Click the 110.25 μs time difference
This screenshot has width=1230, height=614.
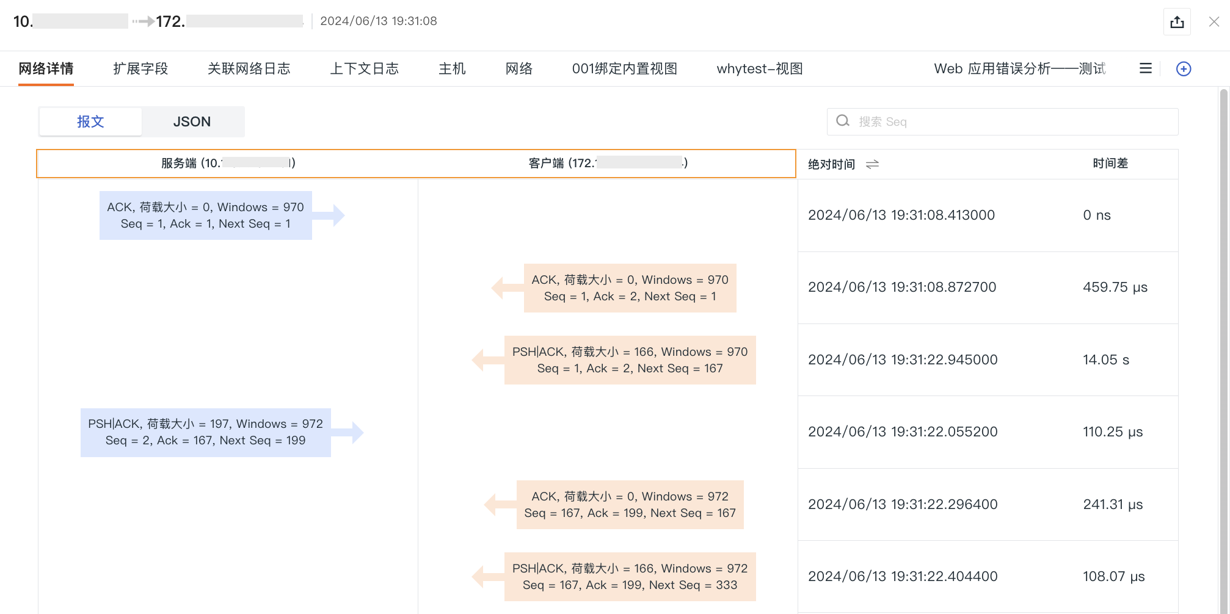[x=1113, y=432]
